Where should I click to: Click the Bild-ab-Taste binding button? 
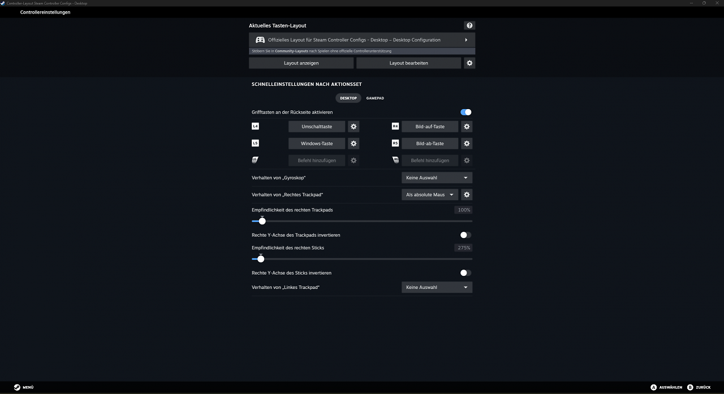[430, 144]
